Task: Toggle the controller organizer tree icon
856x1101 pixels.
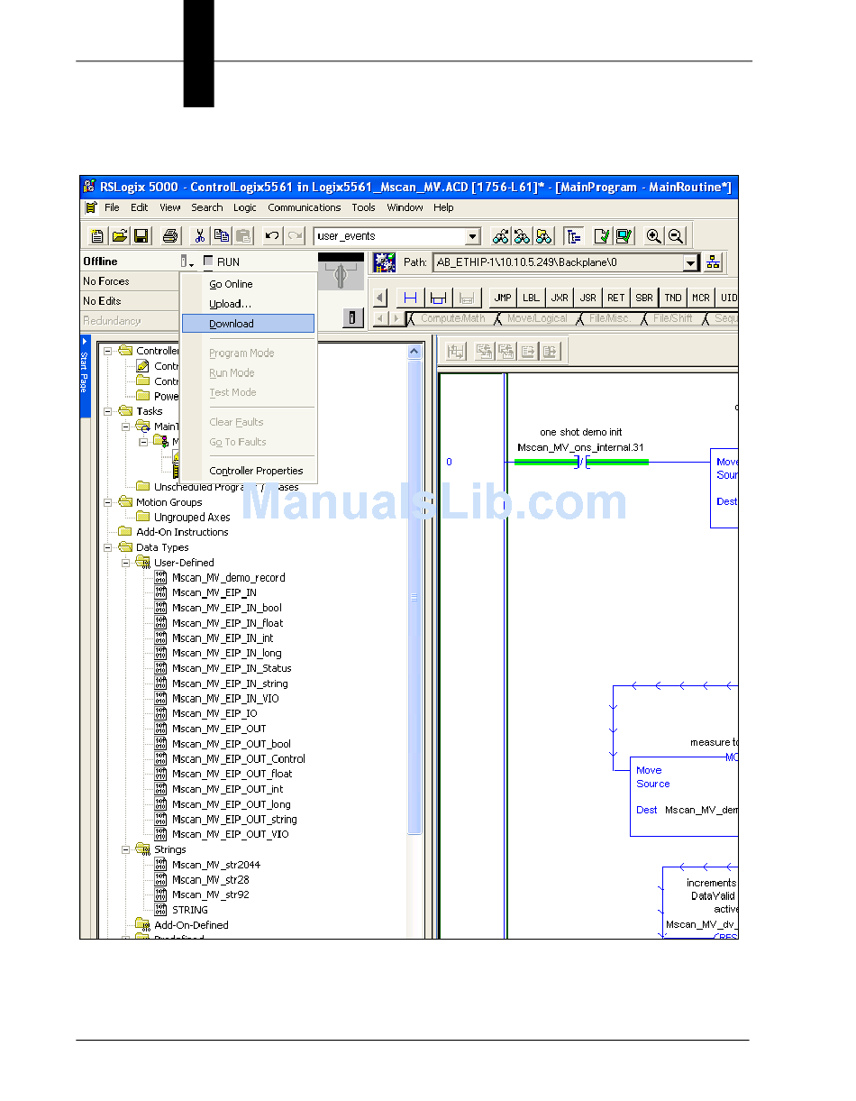Action: [573, 236]
